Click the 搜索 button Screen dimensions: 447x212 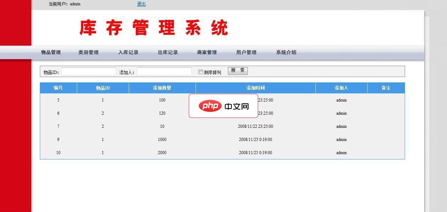pos(238,71)
